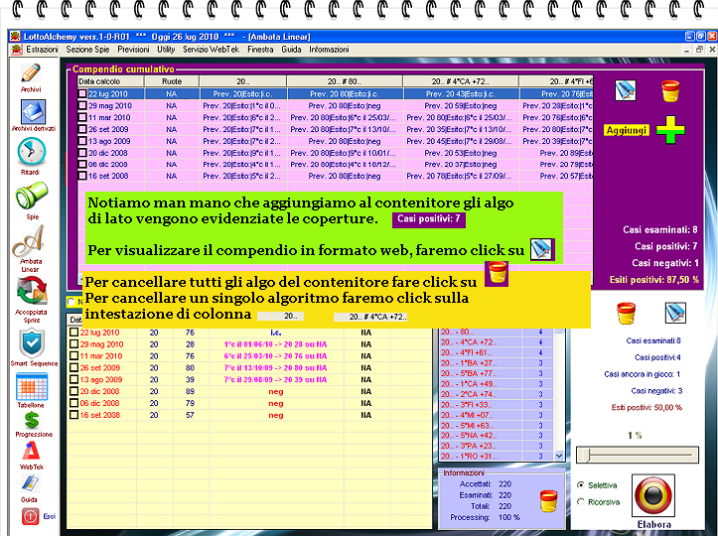Click '1°c il 01/06/10 -> 20 28 su NA' result
718x536 pixels.
(x=276, y=344)
